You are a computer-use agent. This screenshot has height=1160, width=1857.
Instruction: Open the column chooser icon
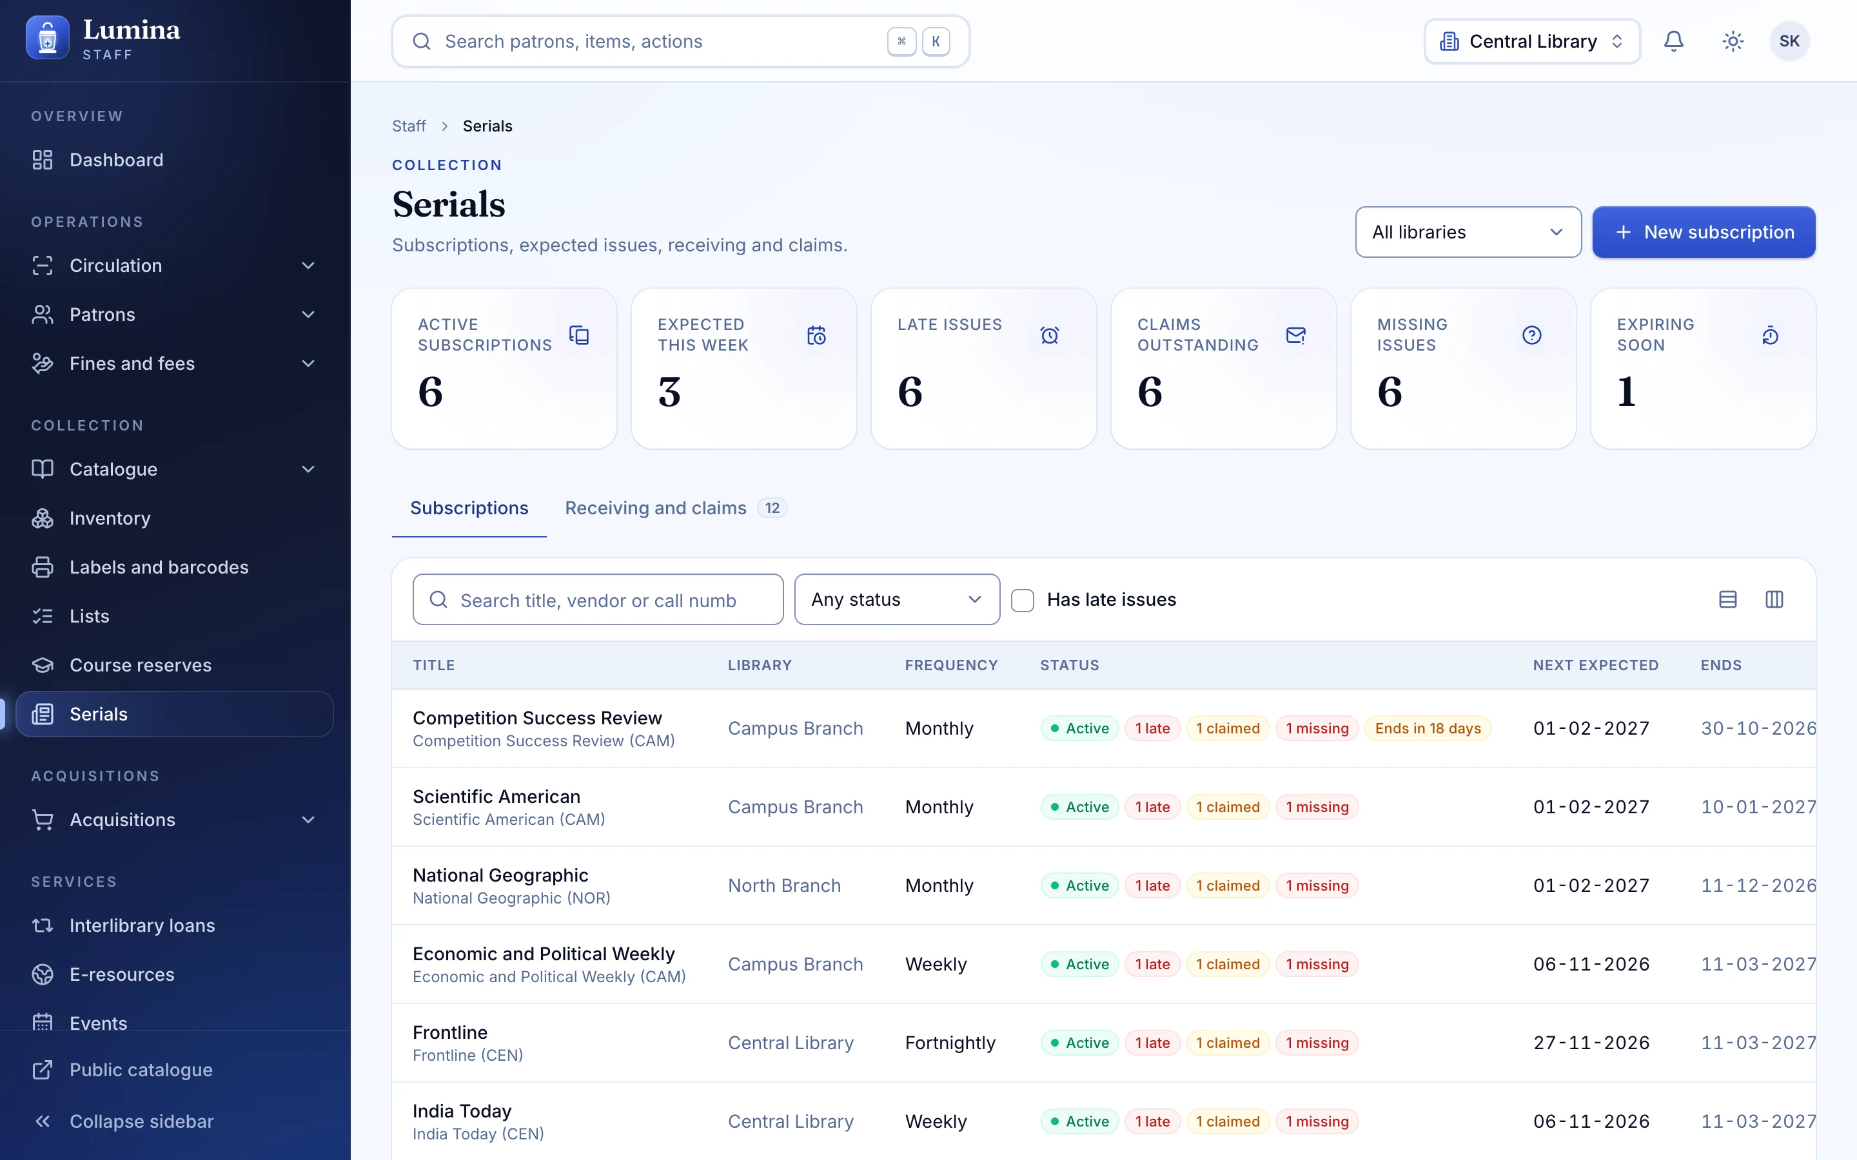coord(1774,599)
